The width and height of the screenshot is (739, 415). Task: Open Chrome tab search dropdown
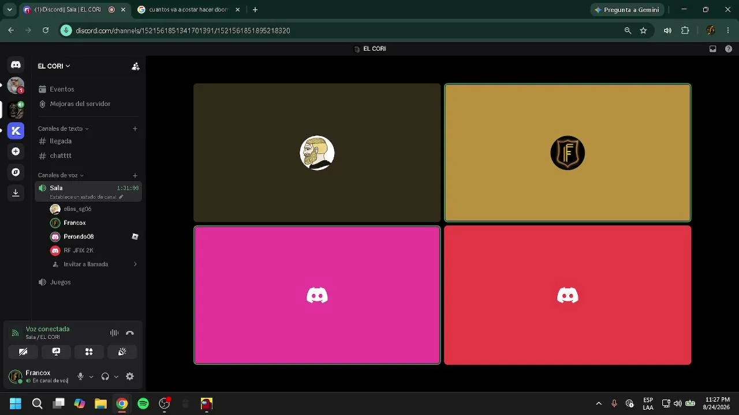click(x=9, y=10)
